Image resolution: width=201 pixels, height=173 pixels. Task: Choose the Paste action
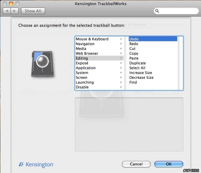point(153,58)
